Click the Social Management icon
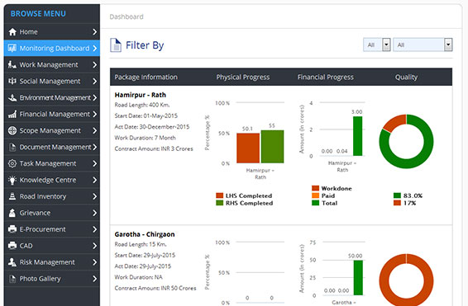 12,81
